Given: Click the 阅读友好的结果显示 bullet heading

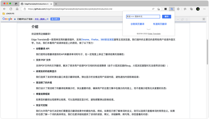Looking at the screenshot, I should click(x=46, y=71).
